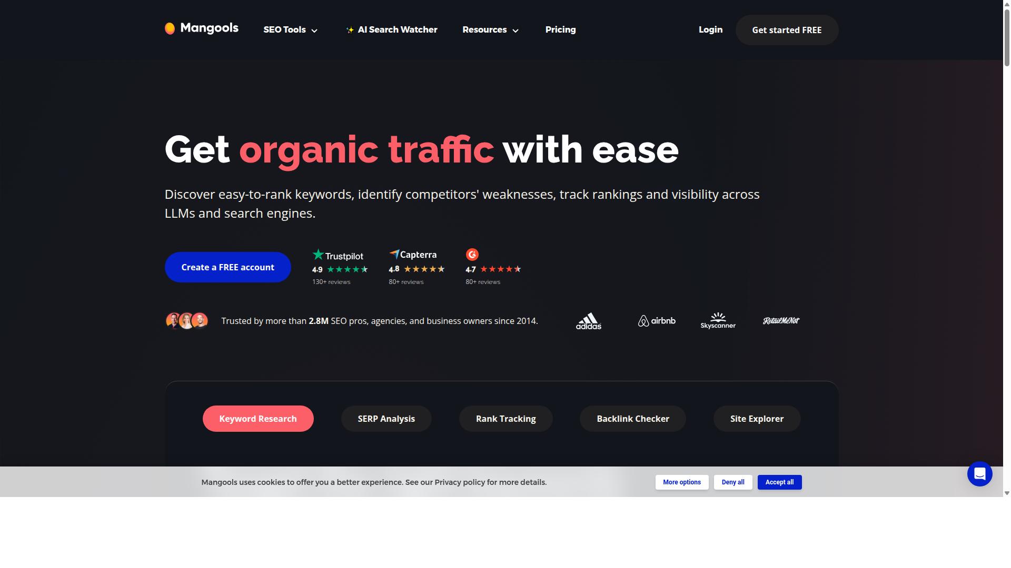Click the Get started FREE button
The height and width of the screenshot is (568, 1011).
tap(787, 30)
